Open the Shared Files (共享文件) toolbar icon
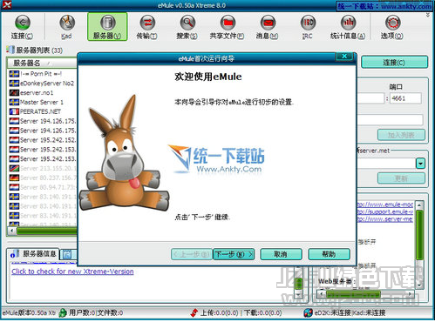435x322 pixels. (228, 23)
